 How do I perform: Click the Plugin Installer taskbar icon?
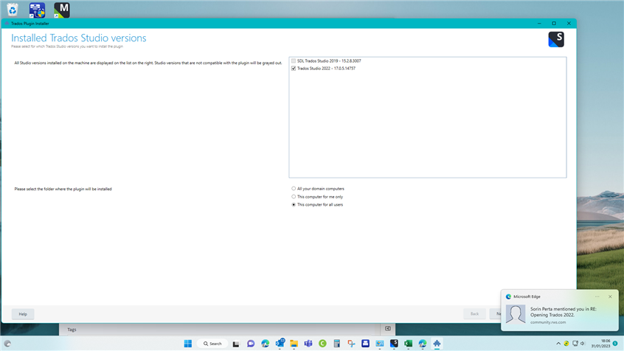[437, 344]
